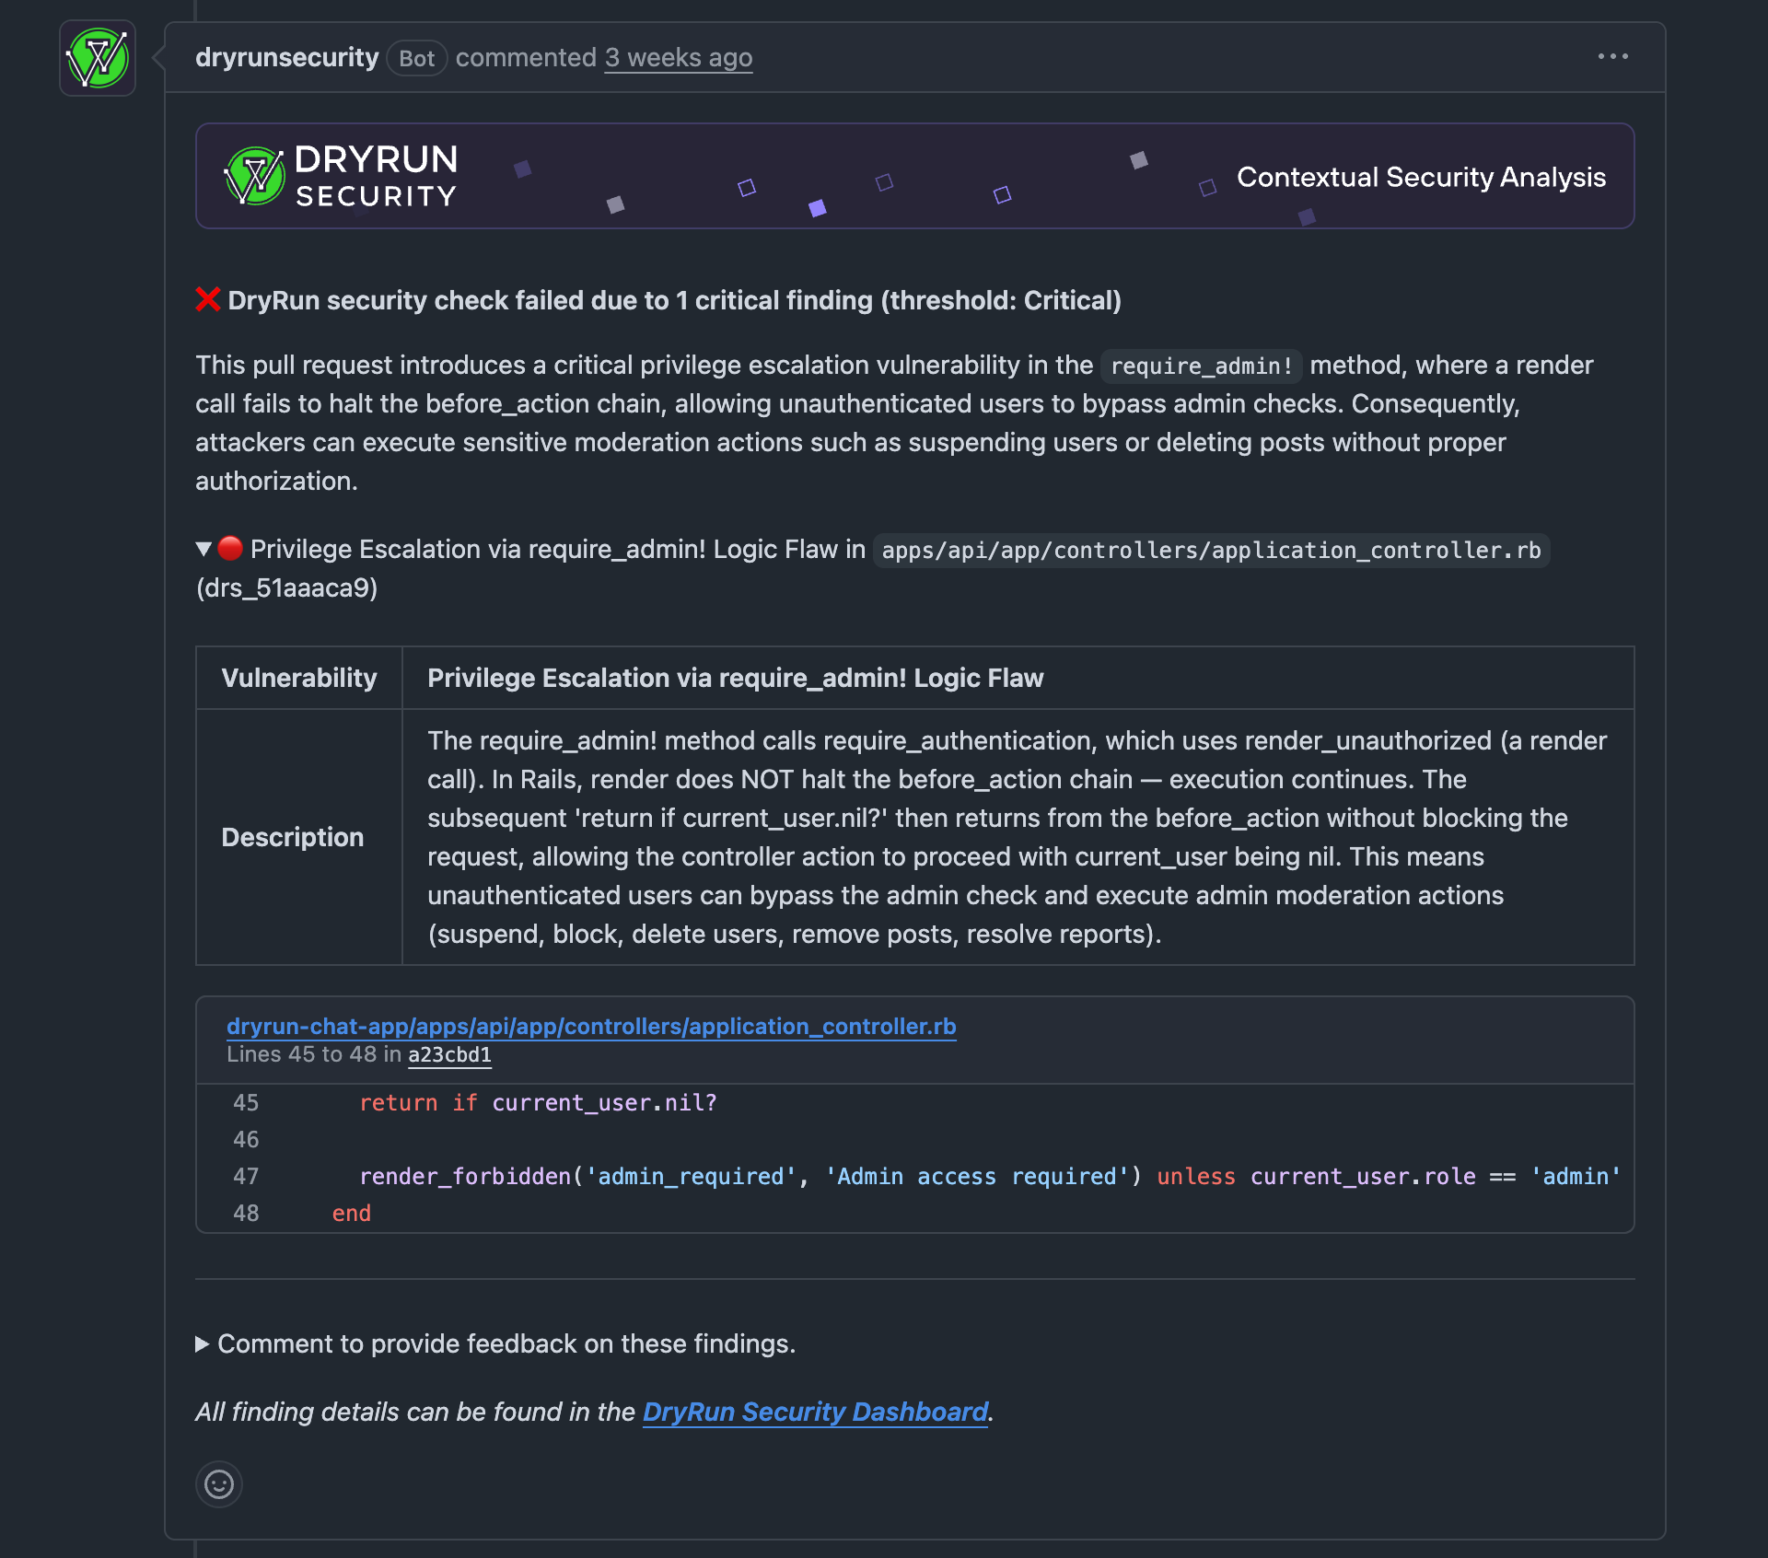
Task: Click the 'Vulnerability' table header cell
Action: click(299, 678)
